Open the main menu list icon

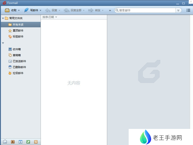click(x=188, y=10)
